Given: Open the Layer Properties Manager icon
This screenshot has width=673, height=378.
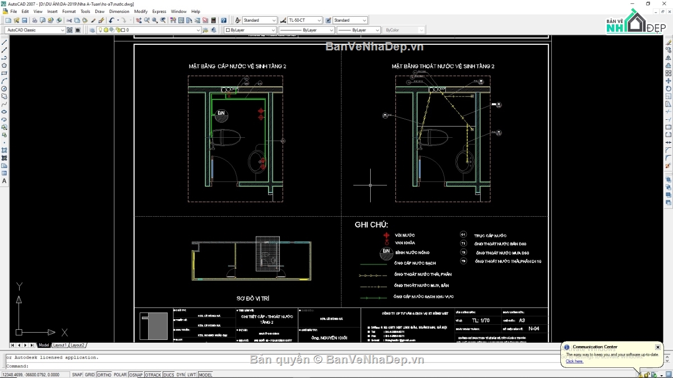Looking at the screenshot, I should tap(93, 30).
